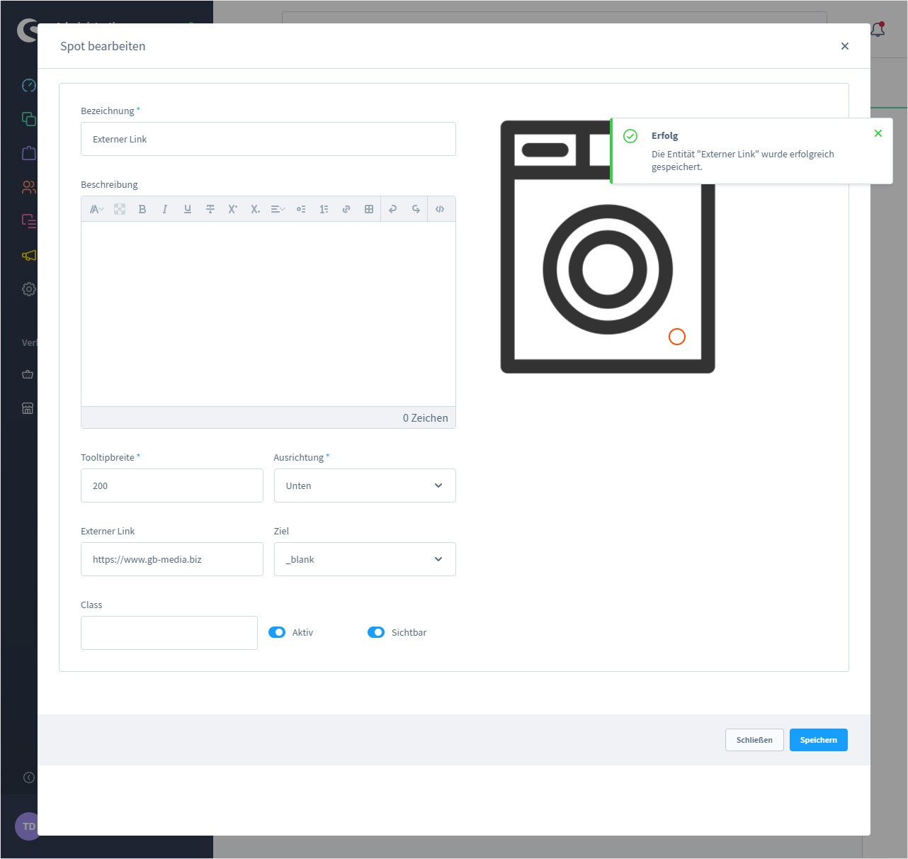The height and width of the screenshot is (859, 908).
Task: Click the Tooltipbreite input field
Action: (x=172, y=485)
